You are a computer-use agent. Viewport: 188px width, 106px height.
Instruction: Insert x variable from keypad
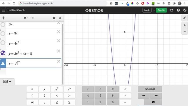tap(32, 89)
